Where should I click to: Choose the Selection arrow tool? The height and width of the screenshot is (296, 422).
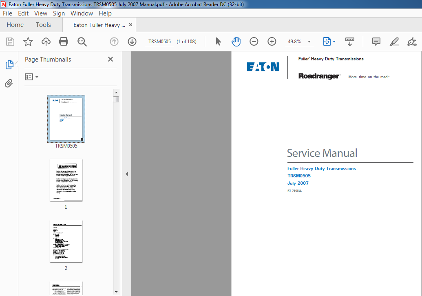pos(218,42)
